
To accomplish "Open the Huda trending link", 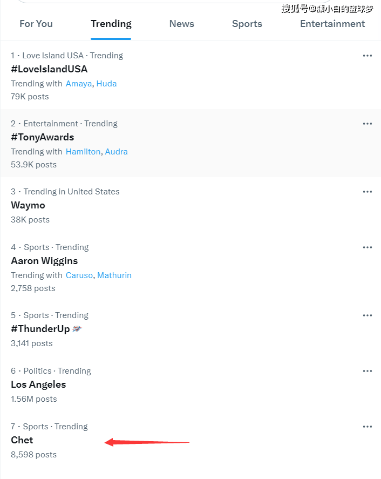I will pyautogui.click(x=106, y=84).
